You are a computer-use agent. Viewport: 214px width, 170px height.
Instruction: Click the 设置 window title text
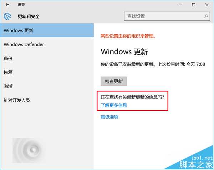21,5
